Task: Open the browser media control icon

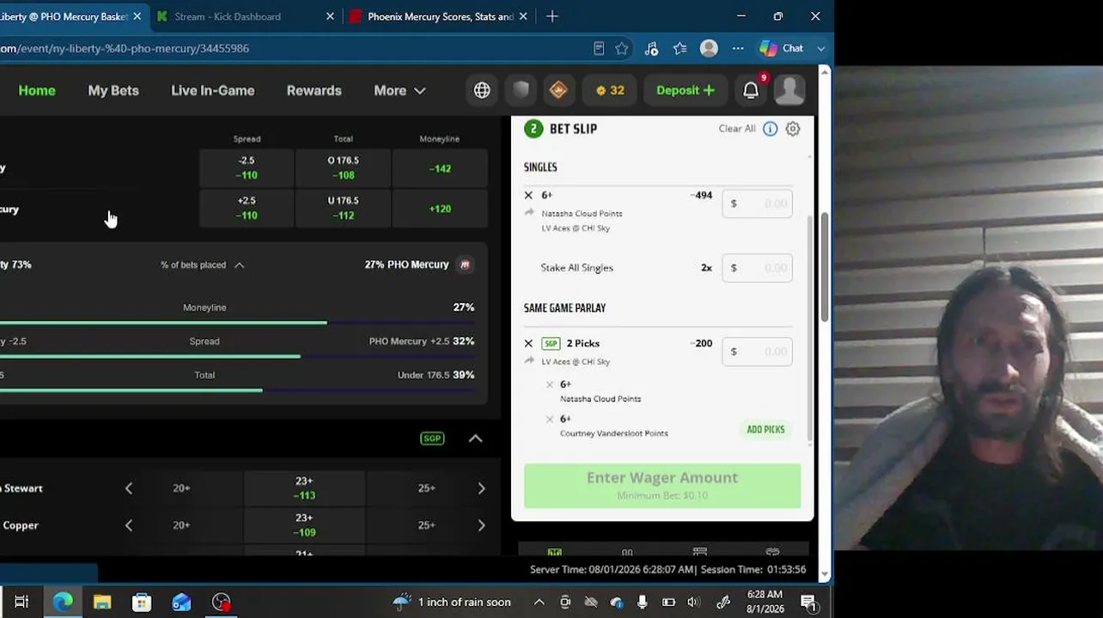Action: click(x=651, y=48)
